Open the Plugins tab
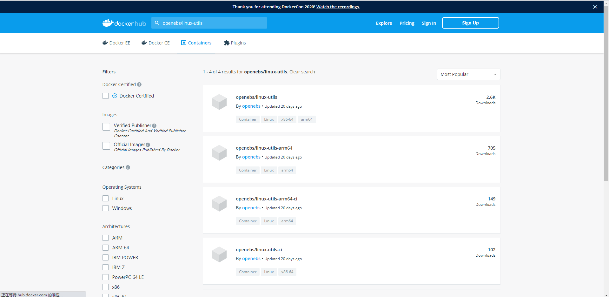The image size is (609, 297). (235, 43)
